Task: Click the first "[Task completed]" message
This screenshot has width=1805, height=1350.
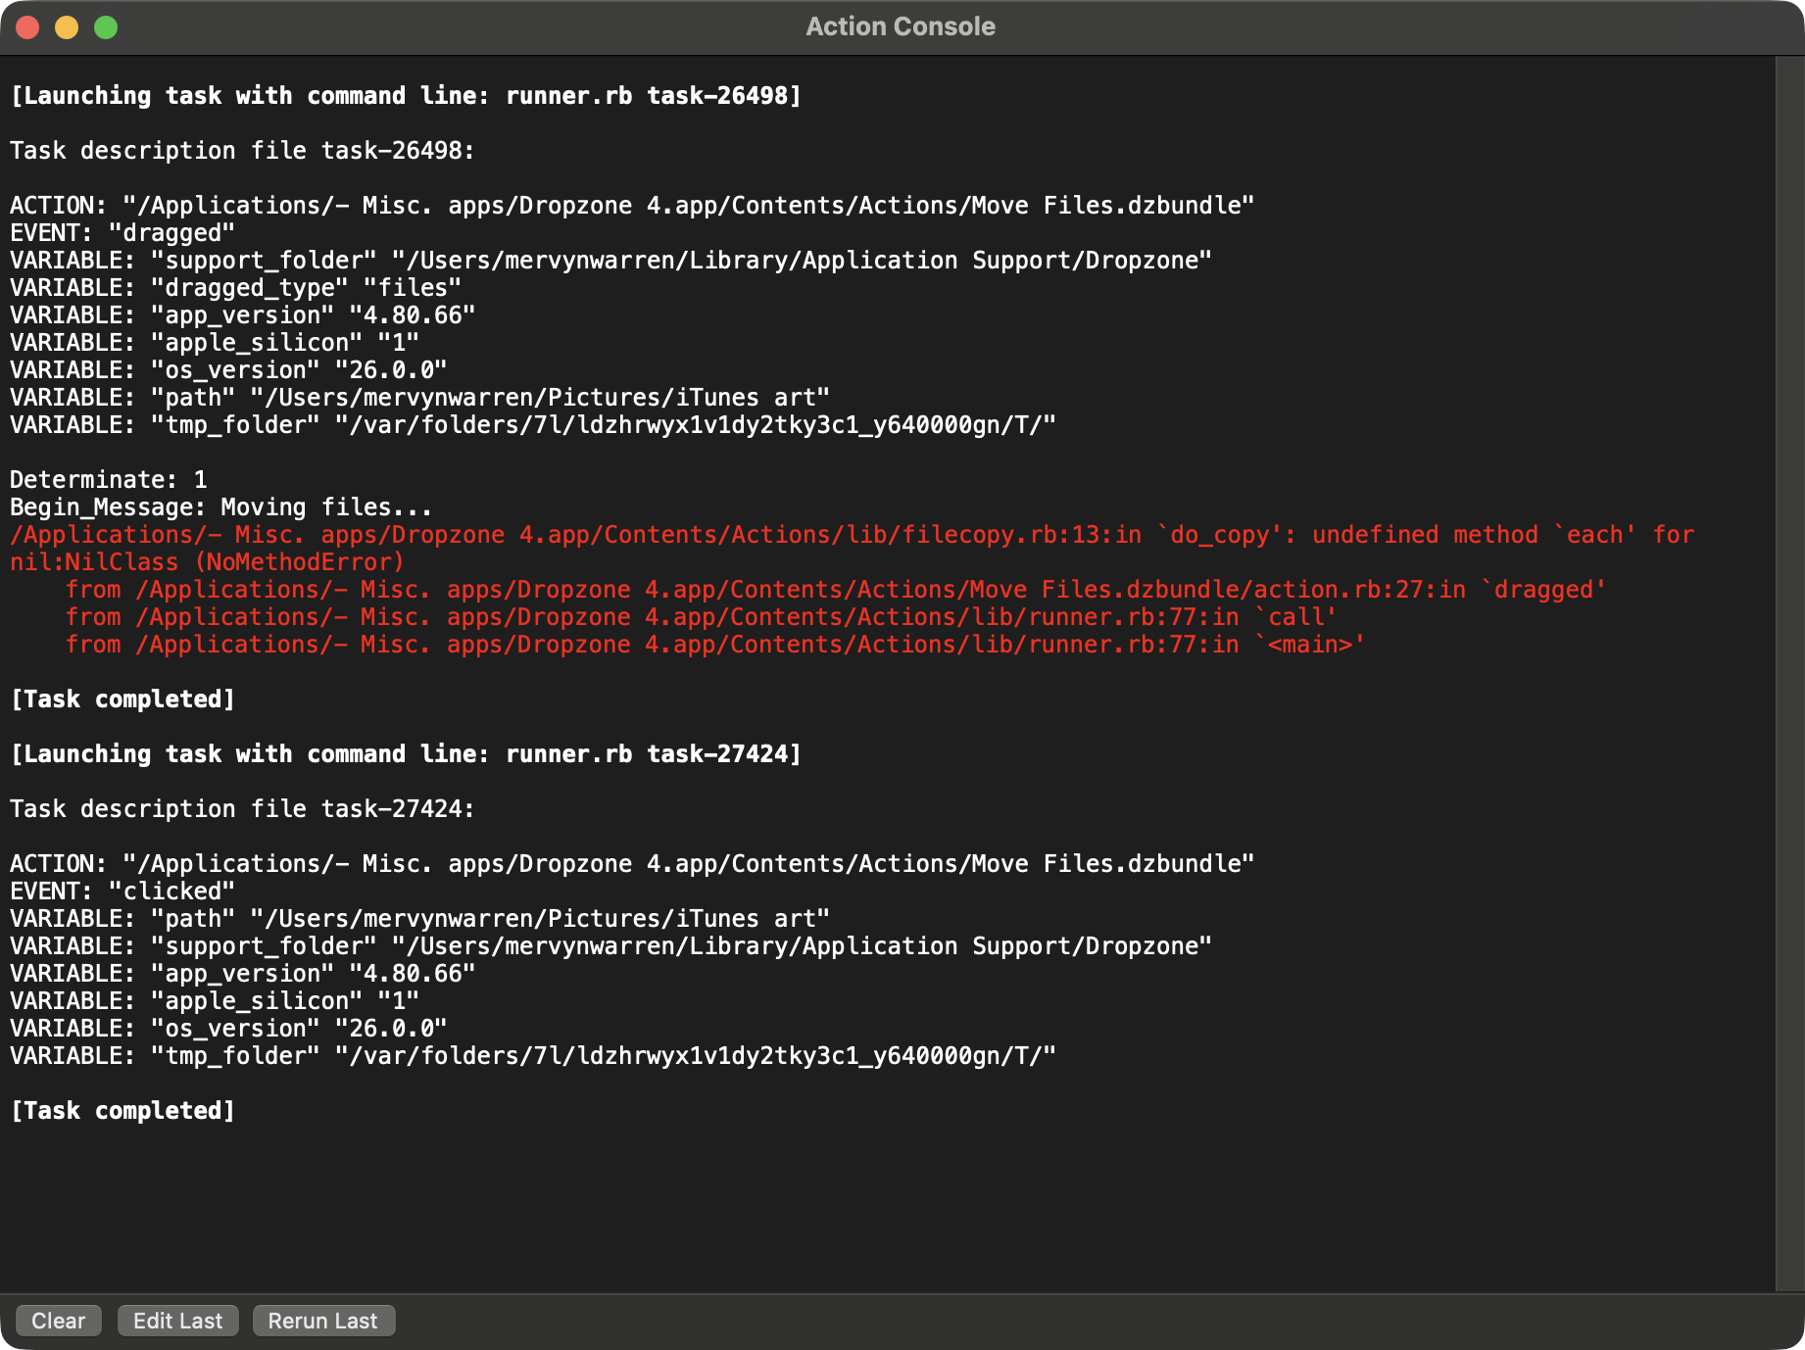Action: (x=122, y=699)
